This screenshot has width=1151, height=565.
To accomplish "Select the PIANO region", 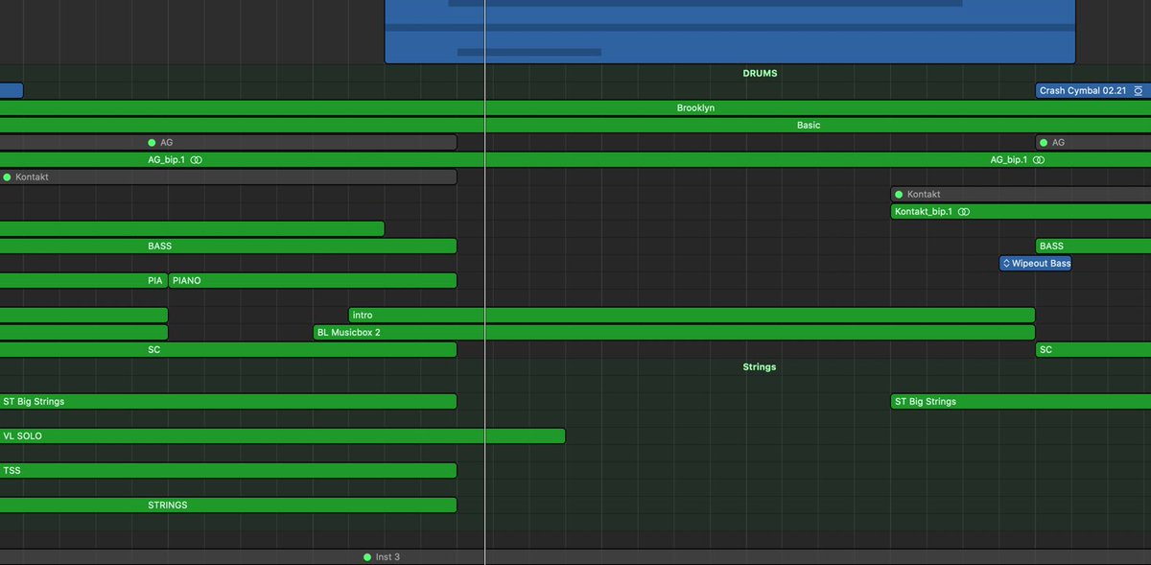I will tap(313, 281).
